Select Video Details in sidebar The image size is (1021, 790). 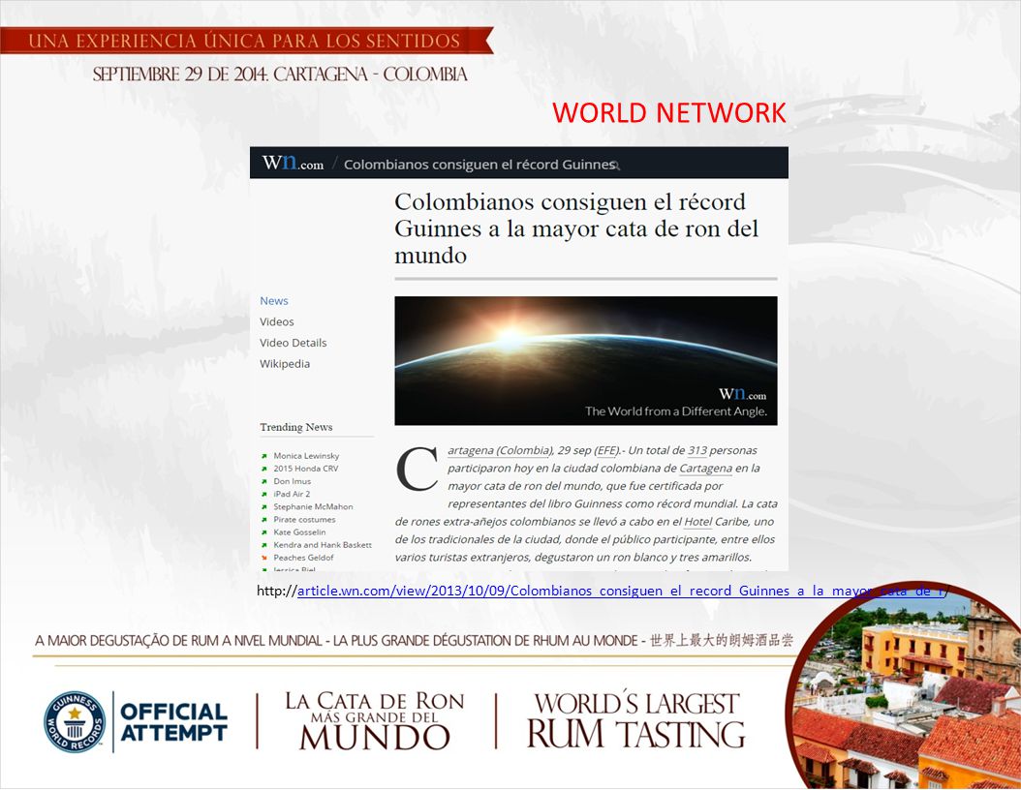point(293,343)
